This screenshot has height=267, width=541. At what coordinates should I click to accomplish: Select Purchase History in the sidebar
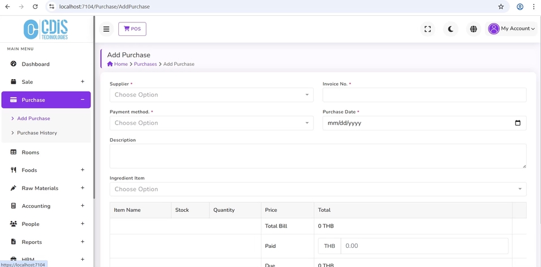(x=37, y=133)
